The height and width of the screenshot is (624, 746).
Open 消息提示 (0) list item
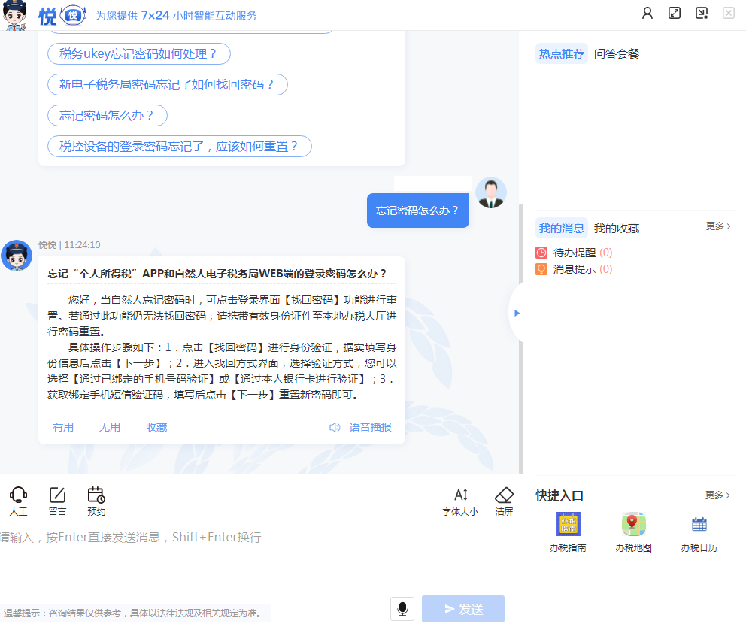pyautogui.click(x=575, y=269)
